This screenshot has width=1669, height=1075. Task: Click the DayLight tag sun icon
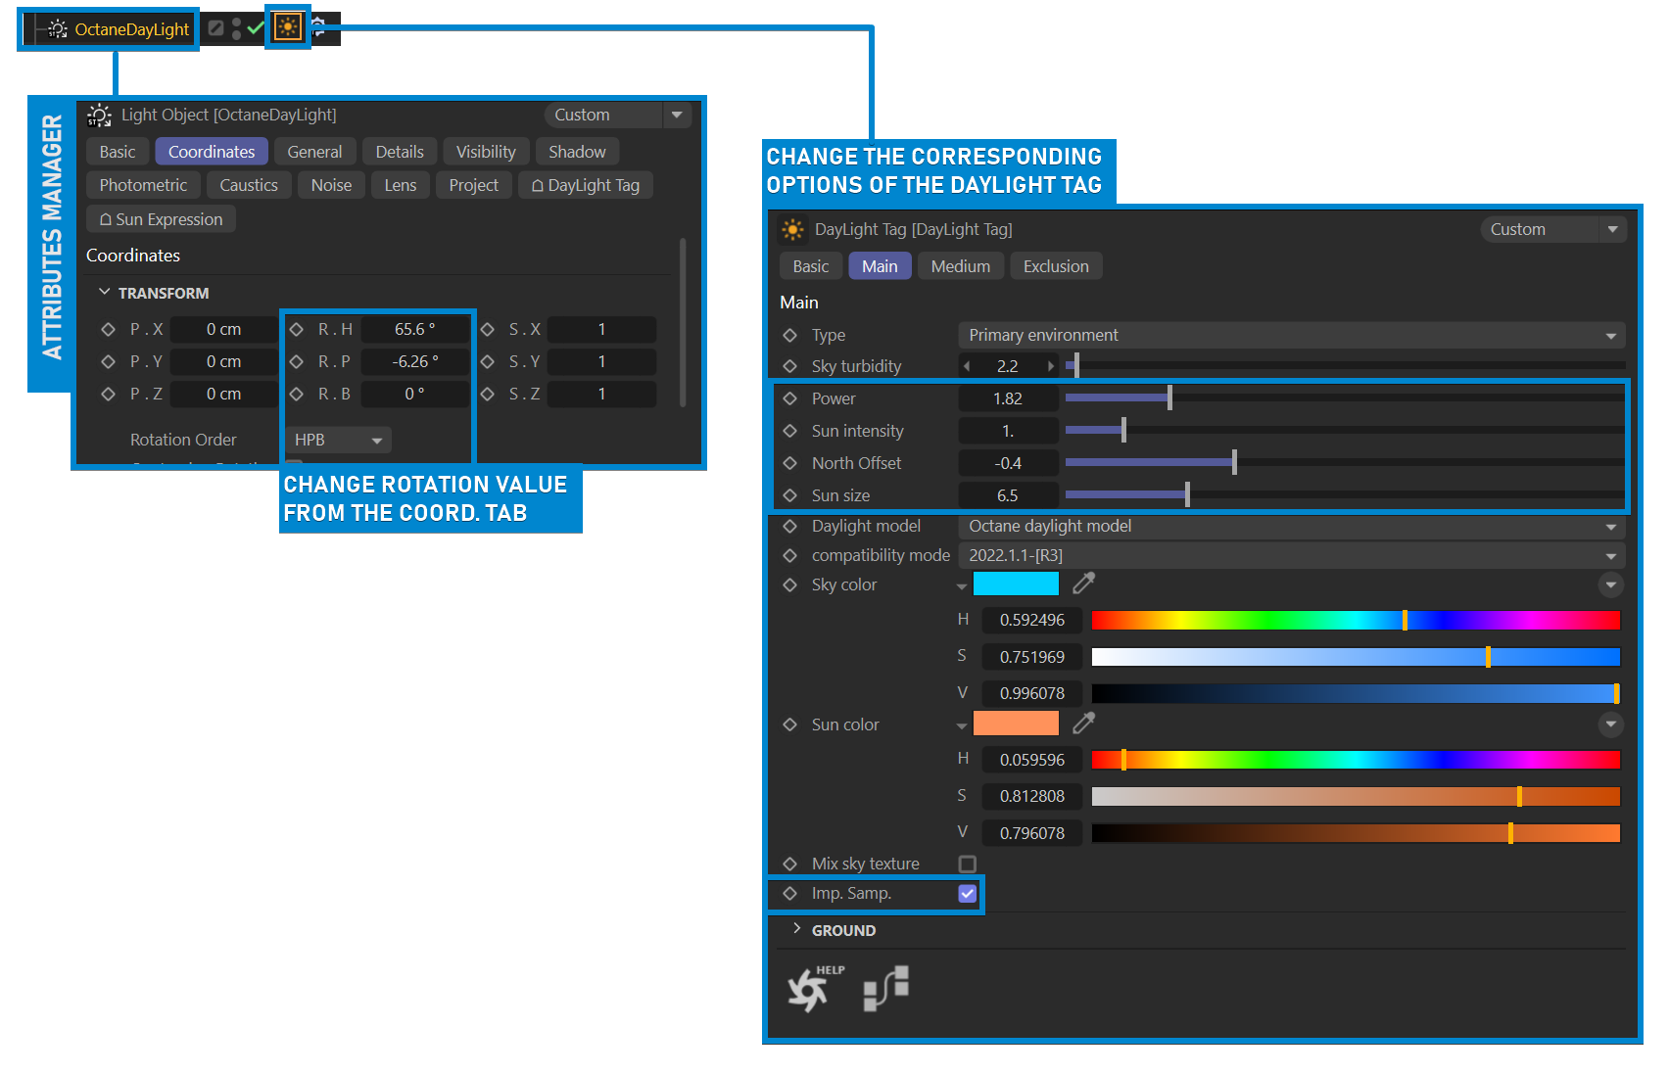tap(288, 27)
